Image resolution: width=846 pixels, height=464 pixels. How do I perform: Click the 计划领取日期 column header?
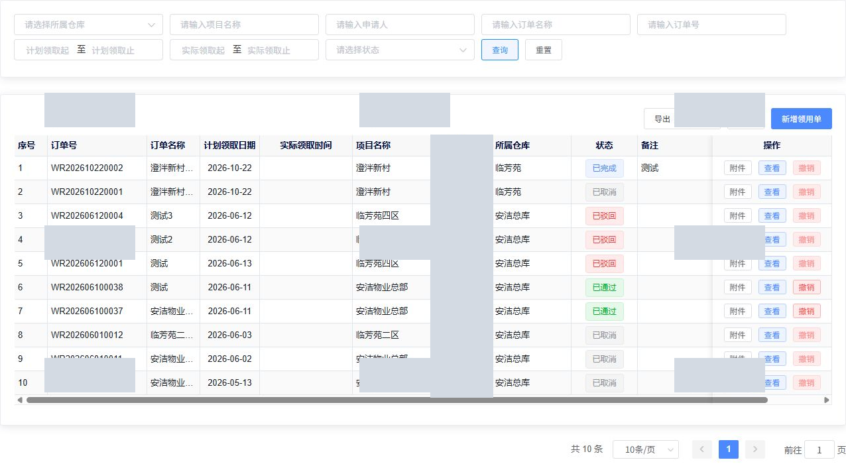[230, 146]
